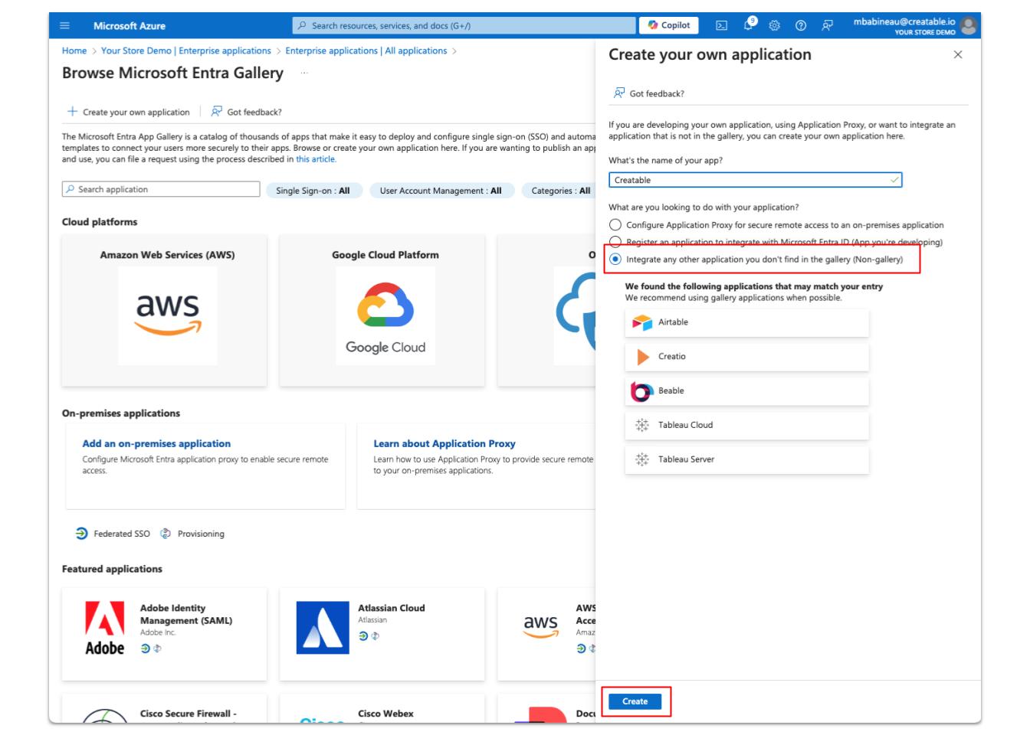1030x735 pixels.
Task: Open the help question mark icon
Action: pos(801,25)
